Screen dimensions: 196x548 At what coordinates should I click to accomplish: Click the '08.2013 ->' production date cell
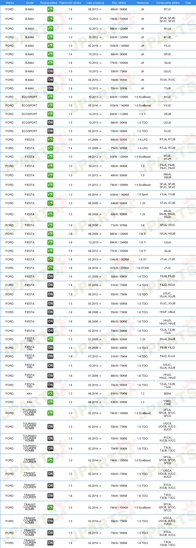(x=95, y=9)
